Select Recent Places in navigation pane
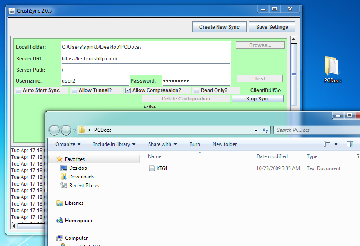 click(x=84, y=186)
